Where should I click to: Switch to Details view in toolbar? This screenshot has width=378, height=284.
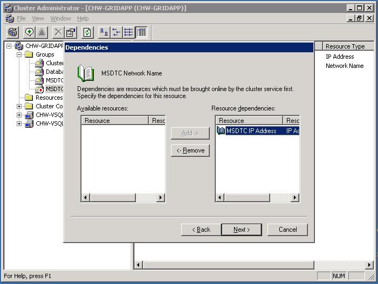(141, 32)
